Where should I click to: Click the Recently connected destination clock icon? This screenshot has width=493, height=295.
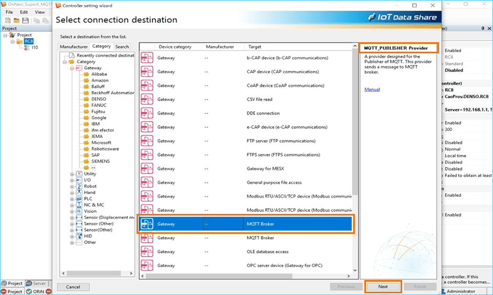(x=72, y=56)
